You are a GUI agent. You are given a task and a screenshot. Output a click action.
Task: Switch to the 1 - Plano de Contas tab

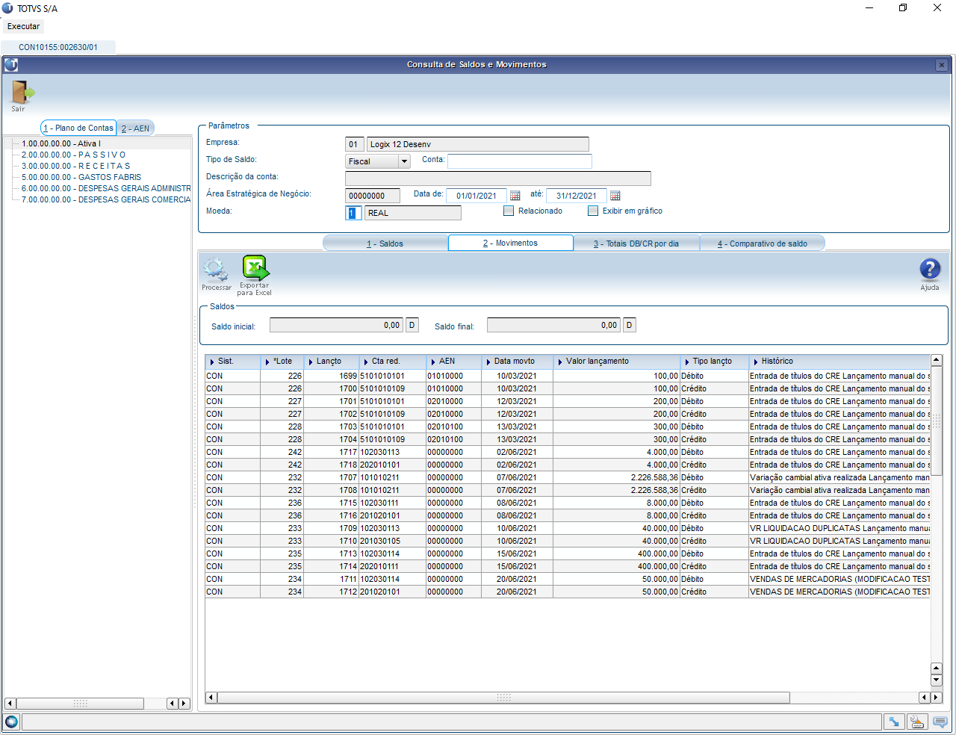pos(78,128)
